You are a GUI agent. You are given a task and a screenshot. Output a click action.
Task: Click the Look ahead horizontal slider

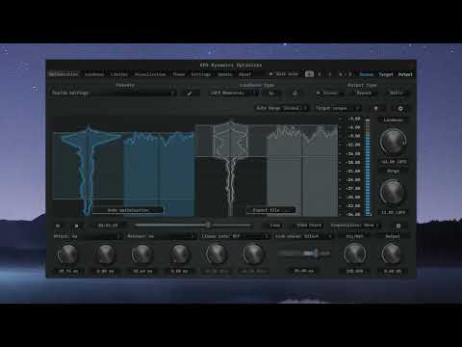[x=304, y=254]
